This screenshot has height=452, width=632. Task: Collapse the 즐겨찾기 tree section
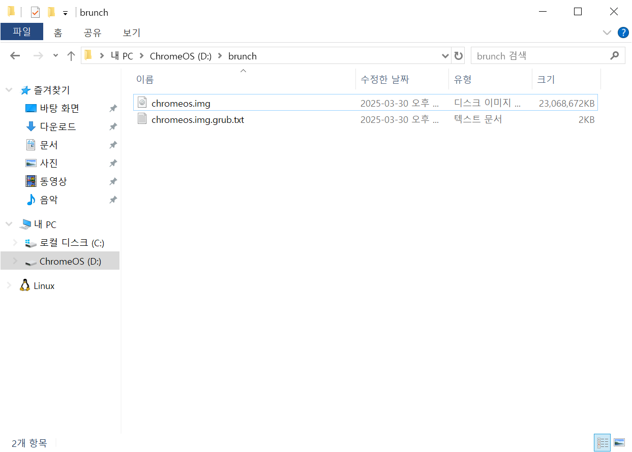pos(9,90)
